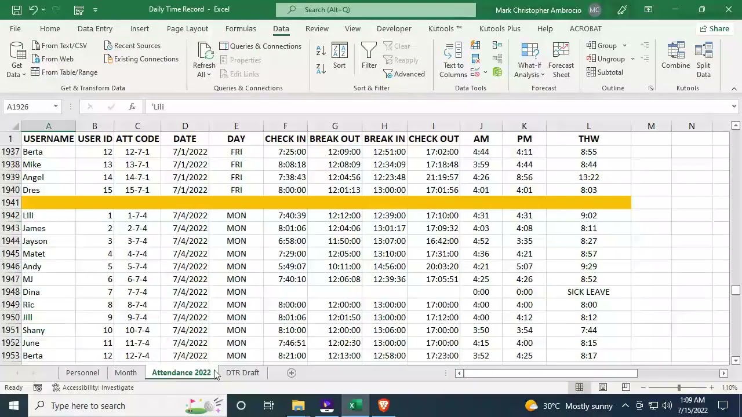Viewport: 742px width, 417px height.
Task: Collapse the ribbon
Action: tap(734, 89)
